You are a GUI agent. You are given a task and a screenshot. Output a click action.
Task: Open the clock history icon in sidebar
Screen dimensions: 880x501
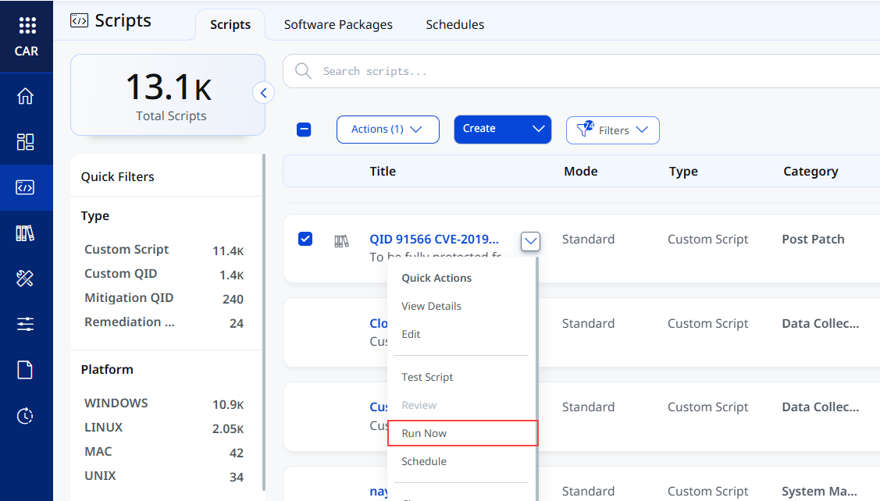[25, 416]
